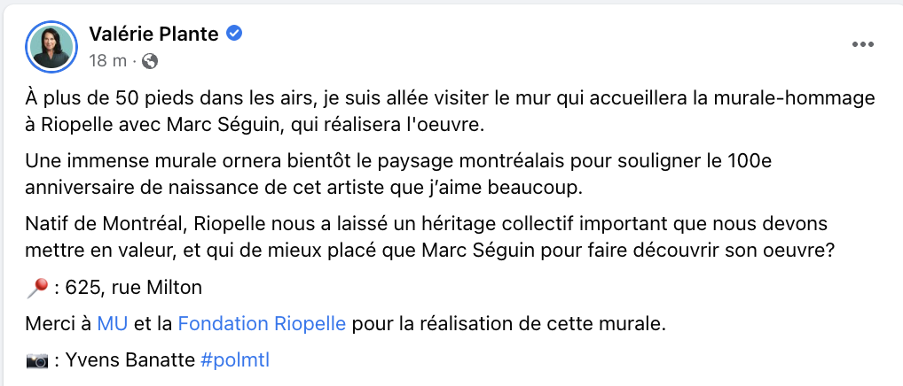This screenshot has width=903, height=386.
Task: Open the #polmtl hashtag
Action: [235, 360]
